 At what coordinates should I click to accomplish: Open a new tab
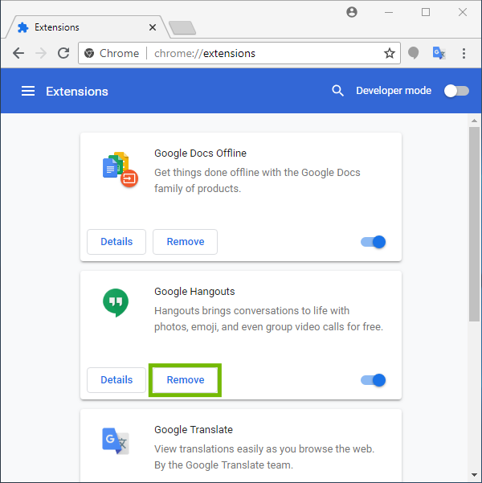pyautogui.click(x=182, y=27)
